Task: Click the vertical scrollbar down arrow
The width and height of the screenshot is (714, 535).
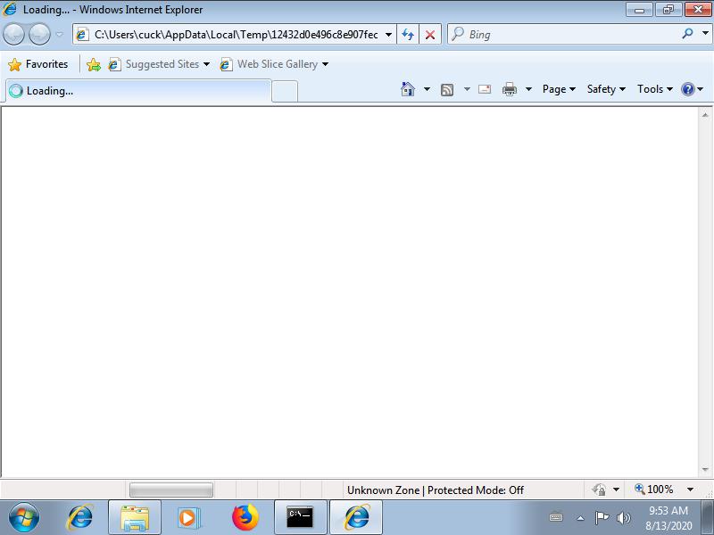Action: pos(705,470)
